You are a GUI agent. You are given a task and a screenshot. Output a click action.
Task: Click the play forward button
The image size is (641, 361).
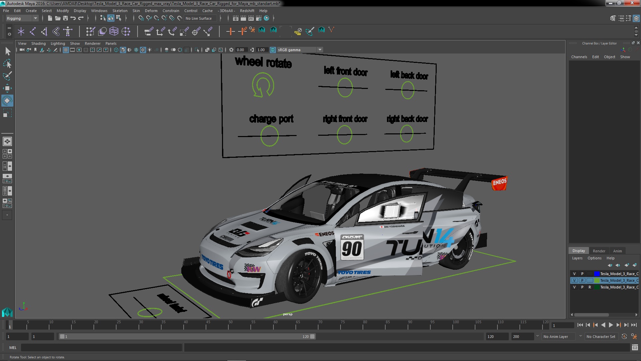click(x=611, y=325)
